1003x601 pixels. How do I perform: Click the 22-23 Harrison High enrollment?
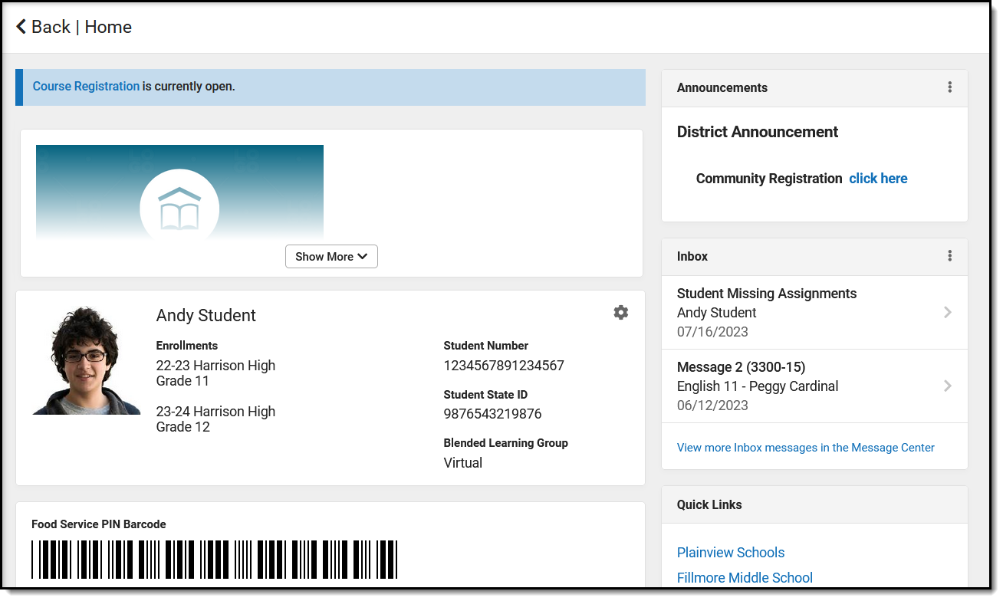pos(215,366)
